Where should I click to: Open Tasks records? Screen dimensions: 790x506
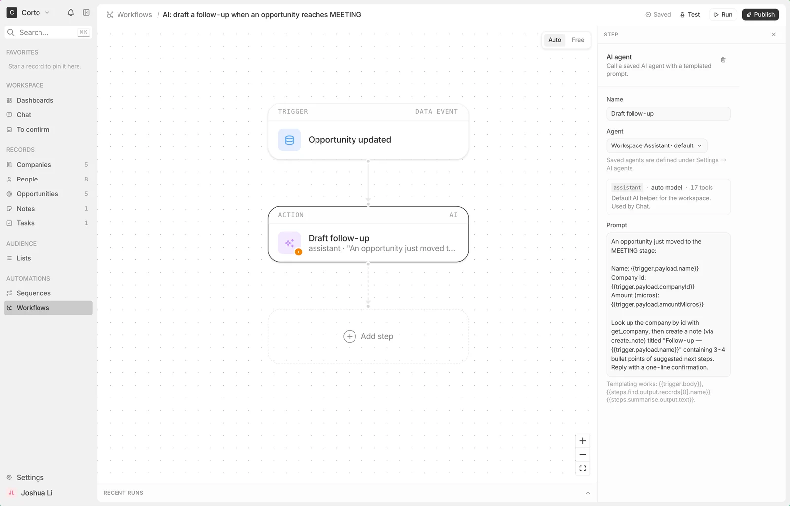(48, 223)
